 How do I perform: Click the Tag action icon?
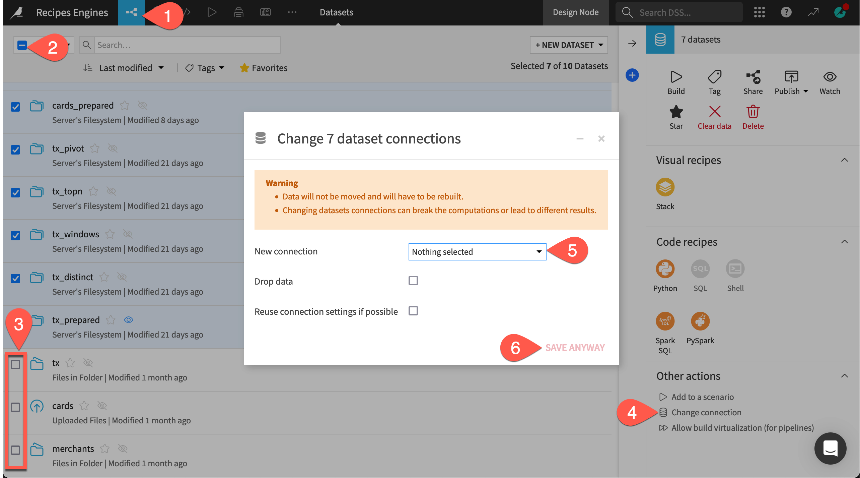tap(714, 77)
